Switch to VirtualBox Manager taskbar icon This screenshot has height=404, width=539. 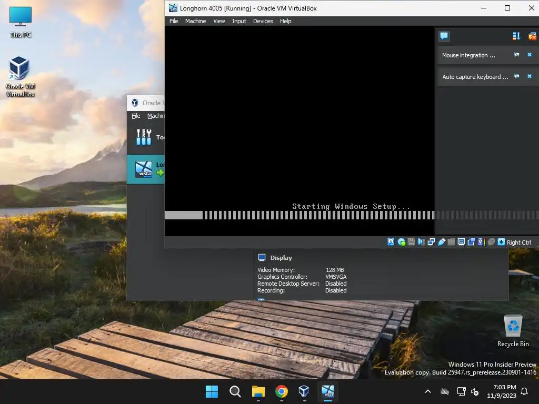tap(304, 391)
